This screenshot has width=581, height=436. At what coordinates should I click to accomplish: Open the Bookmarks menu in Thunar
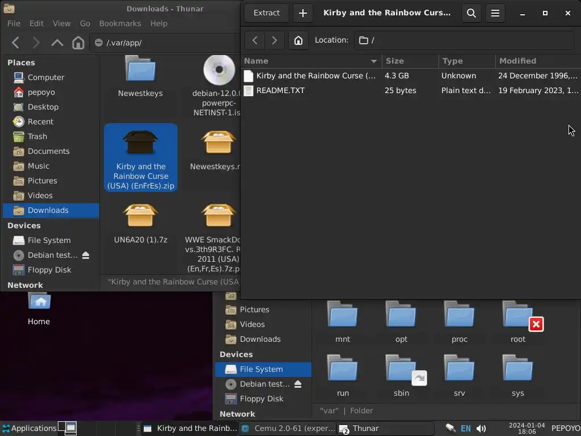pyautogui.click(x=120, y=23)
